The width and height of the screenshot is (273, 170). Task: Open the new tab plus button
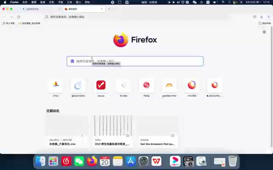[x=109, y=9]
